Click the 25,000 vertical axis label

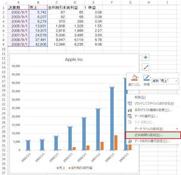[16, 108]
